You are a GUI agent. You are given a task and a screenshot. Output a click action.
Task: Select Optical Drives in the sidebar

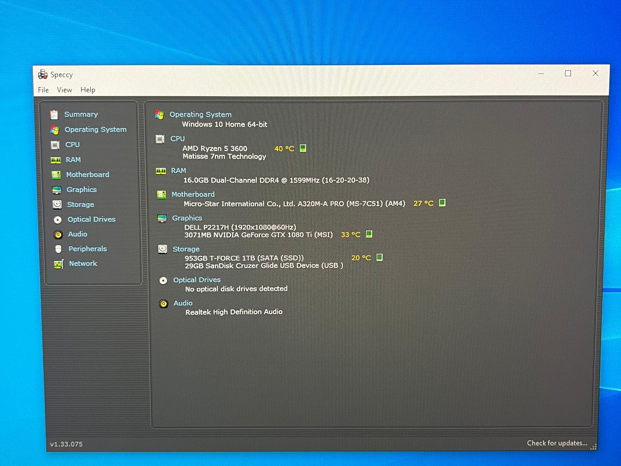(x=91, y=219)
